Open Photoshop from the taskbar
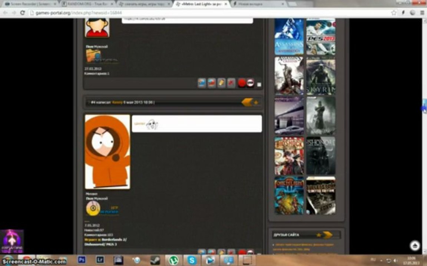427x266 pixels. pos(82,260)
